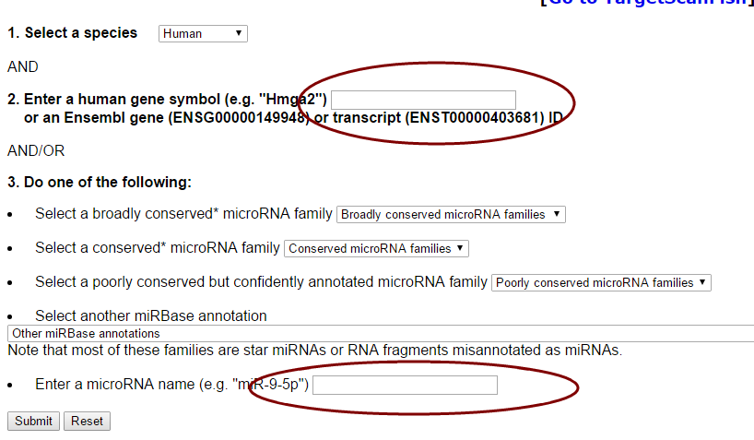This screenshot has width=754, height=440.
Task: Focus the microRNA name text box
Action: [x=405, y=385]
